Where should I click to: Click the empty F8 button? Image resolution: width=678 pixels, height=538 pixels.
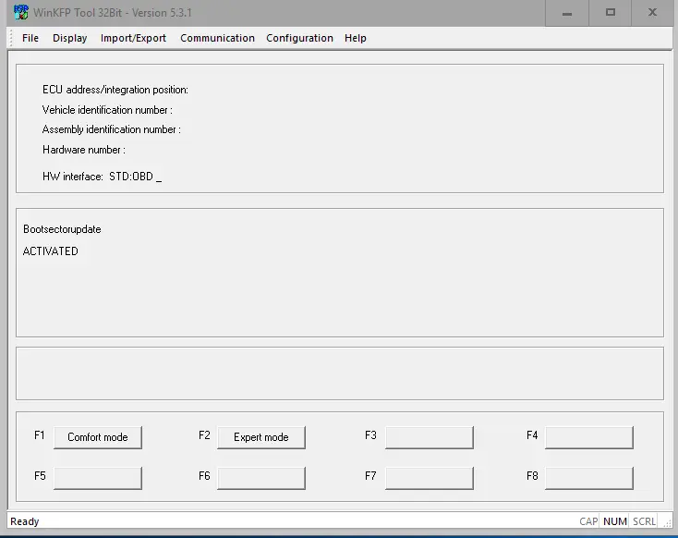[x=589, y=478]
